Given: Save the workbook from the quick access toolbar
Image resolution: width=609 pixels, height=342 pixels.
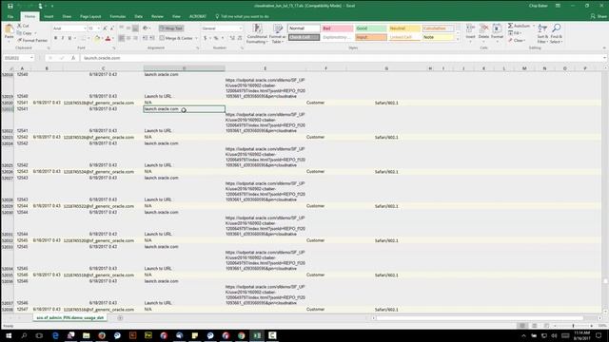Looking at the screenshot, I should coord(10,6).
